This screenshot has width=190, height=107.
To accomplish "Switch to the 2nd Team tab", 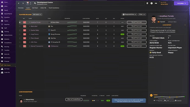I will coord(35,8).
